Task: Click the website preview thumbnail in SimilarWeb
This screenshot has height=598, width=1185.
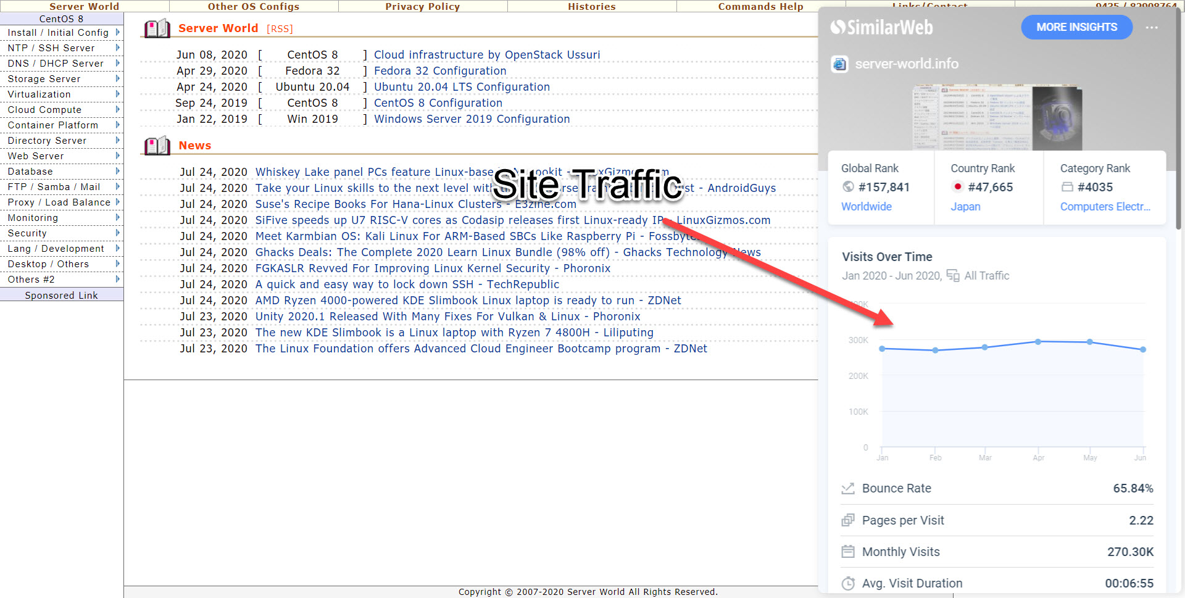Action: click(x=997, y=117)
